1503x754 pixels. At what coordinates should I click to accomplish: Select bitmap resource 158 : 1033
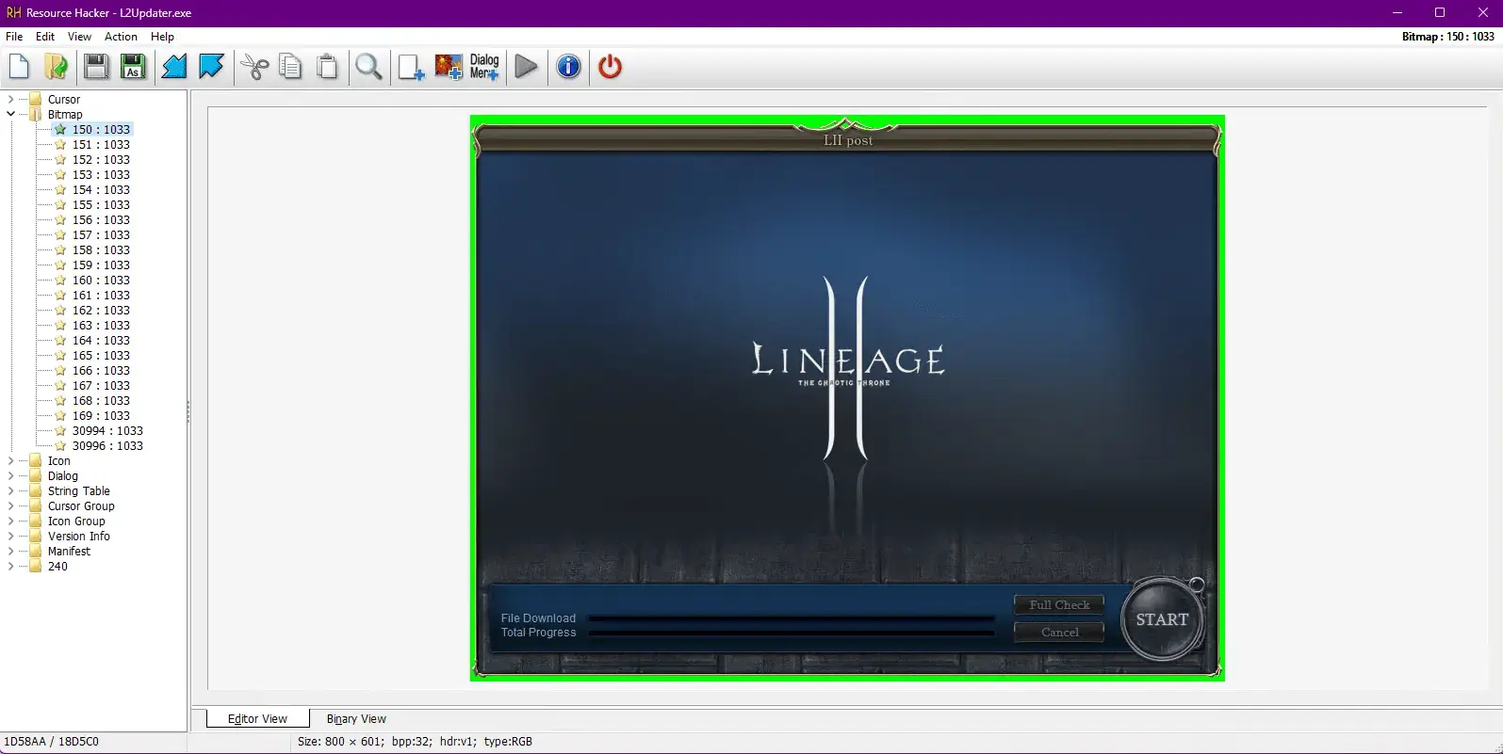point(101,249)
